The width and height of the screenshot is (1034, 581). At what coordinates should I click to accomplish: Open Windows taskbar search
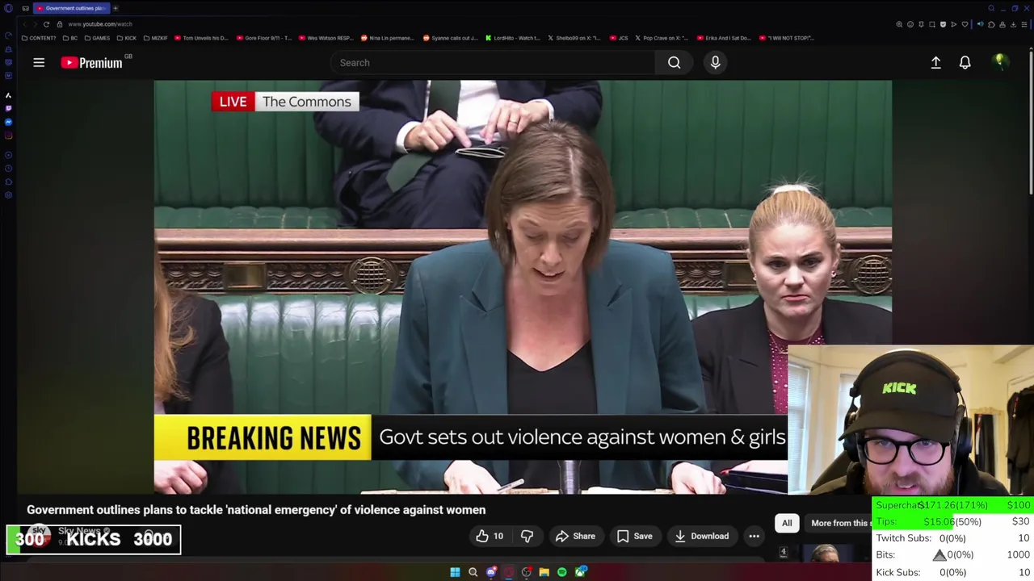473,572
